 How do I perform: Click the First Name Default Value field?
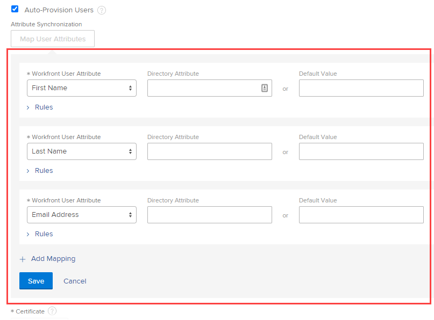[361, 88]
